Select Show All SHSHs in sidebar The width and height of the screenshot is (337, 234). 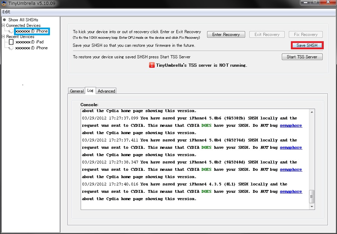(x=23, y=20)
